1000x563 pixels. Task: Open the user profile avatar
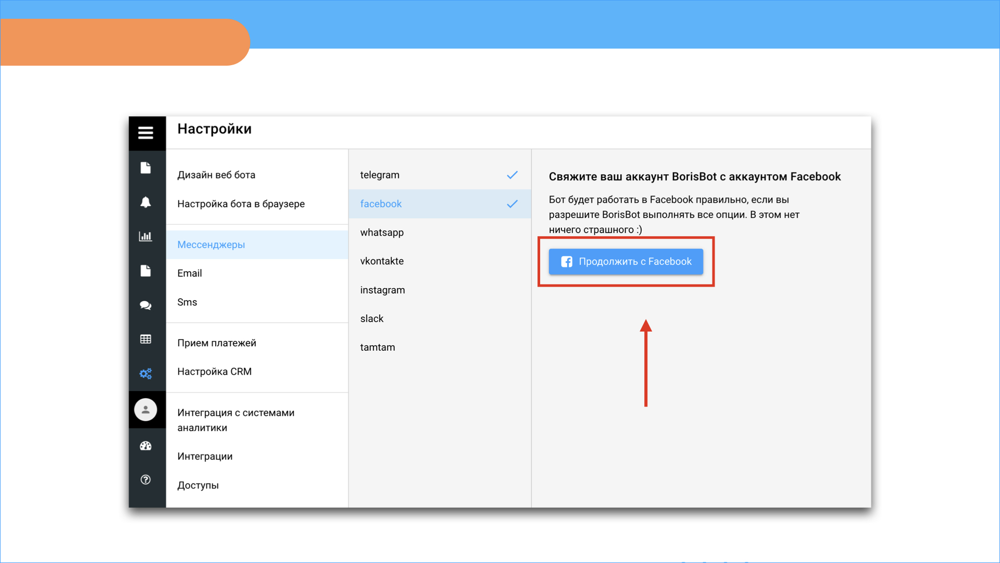(x=146, y=410)
